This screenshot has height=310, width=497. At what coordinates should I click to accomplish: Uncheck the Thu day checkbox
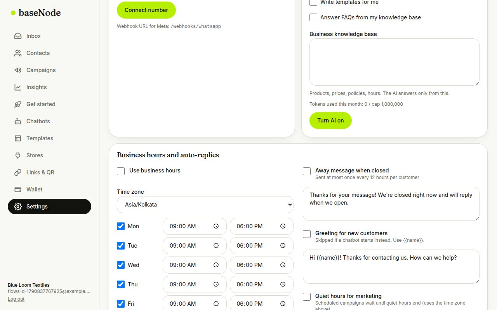pos(121,284)
